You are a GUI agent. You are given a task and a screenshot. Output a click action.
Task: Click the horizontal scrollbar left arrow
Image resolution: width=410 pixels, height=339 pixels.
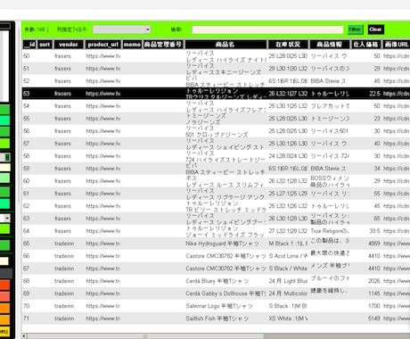[24, 336]
